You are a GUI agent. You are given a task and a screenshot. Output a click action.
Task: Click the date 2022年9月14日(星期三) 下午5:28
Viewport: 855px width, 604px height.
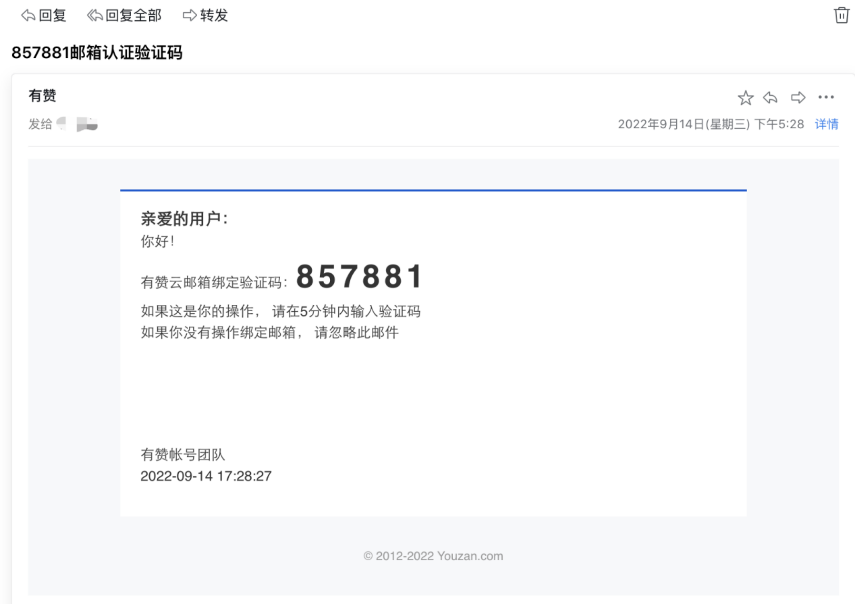point(711,124)
